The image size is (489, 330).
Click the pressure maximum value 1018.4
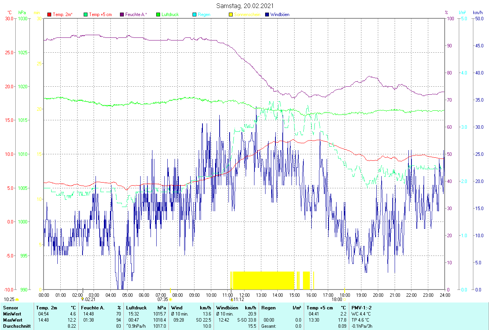pyautogui.click(x=160, y=320)
